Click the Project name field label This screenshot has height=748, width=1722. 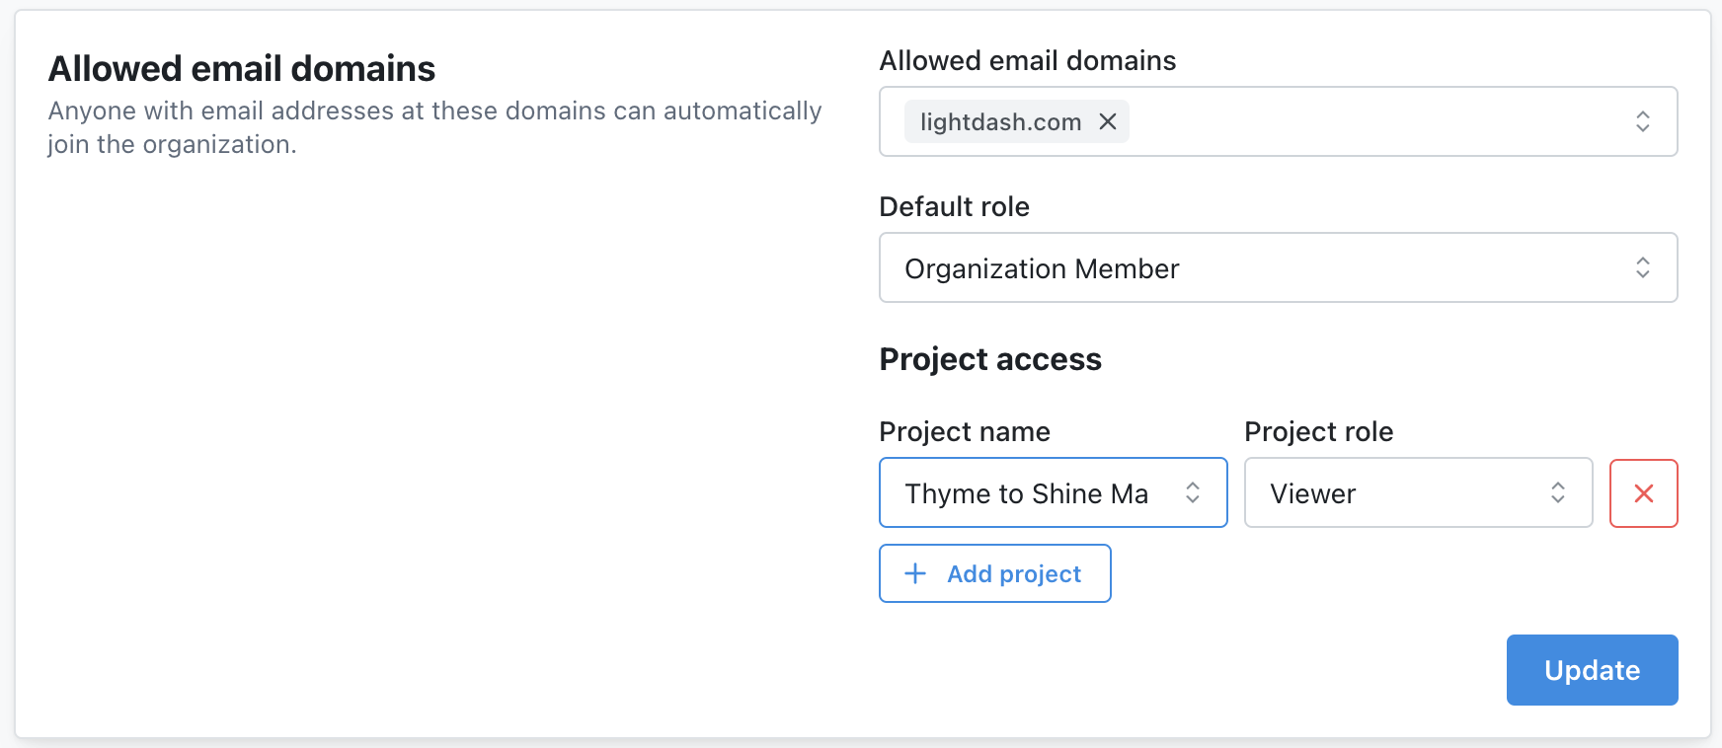coord(964,431)
